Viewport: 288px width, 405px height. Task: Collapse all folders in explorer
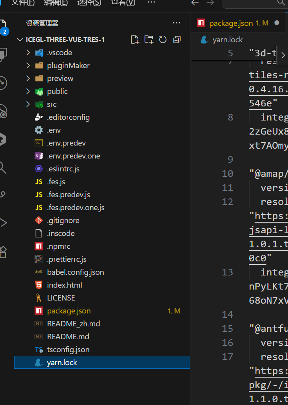point(177,40)
